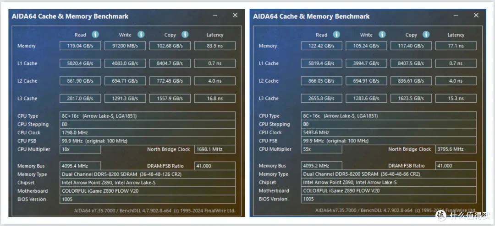
Task: Select Memory Copy 102.68 GB/s in left window
Action: pos(170,46)
